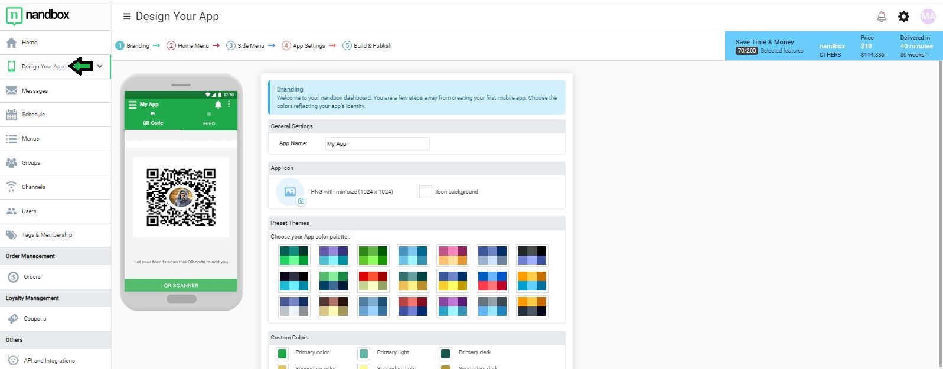Screen dimensions: 943x369
Task: Tap the three-dot menu in phone preview
Action: point(229,104)
